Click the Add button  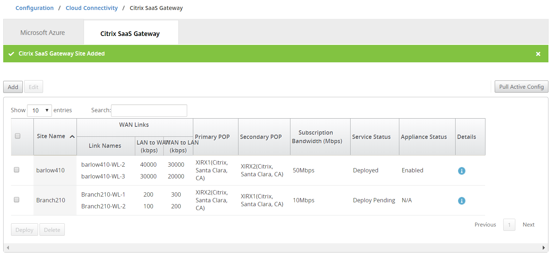point(13,87)
